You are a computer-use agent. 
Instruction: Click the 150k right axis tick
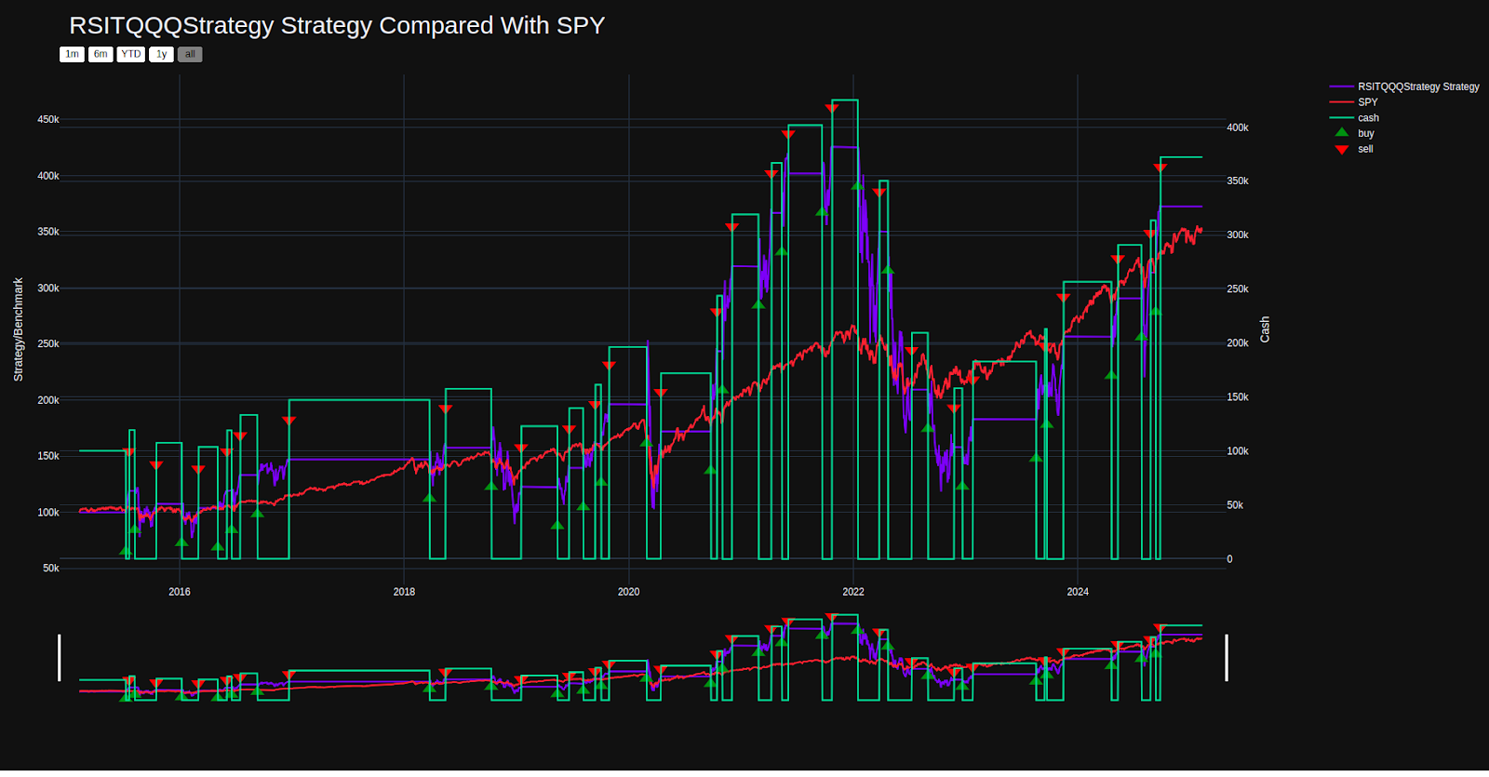click(x=1238, y=397)
